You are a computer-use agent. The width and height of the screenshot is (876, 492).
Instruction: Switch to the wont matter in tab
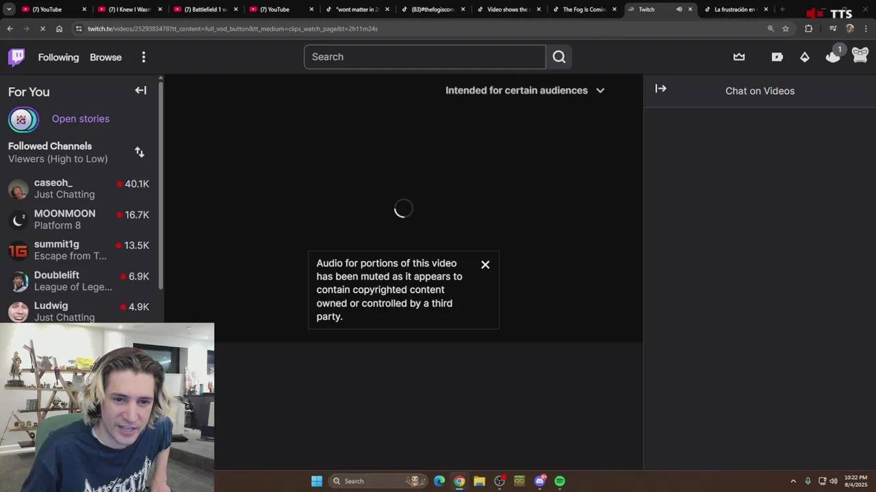click(x=357, y=10)
